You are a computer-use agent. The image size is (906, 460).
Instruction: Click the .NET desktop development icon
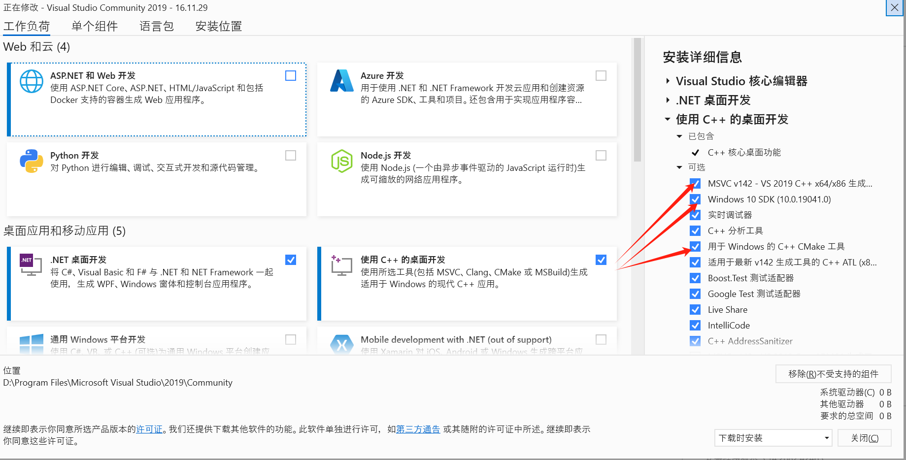(x=31, y=265)
